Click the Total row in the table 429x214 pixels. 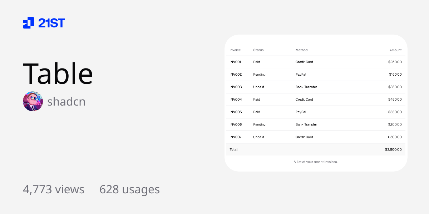coord(233,149)
